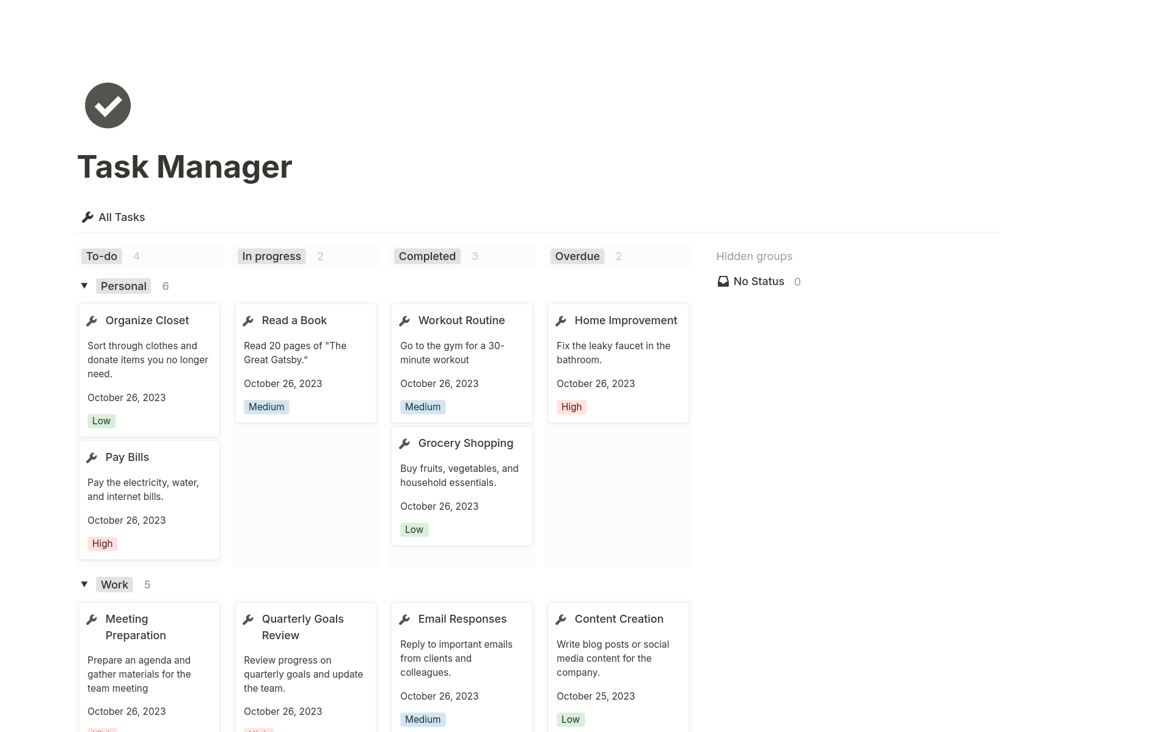Open the Pay Bills task card
Viewport: 1173px width, 732px height.
tap(126, 457)
